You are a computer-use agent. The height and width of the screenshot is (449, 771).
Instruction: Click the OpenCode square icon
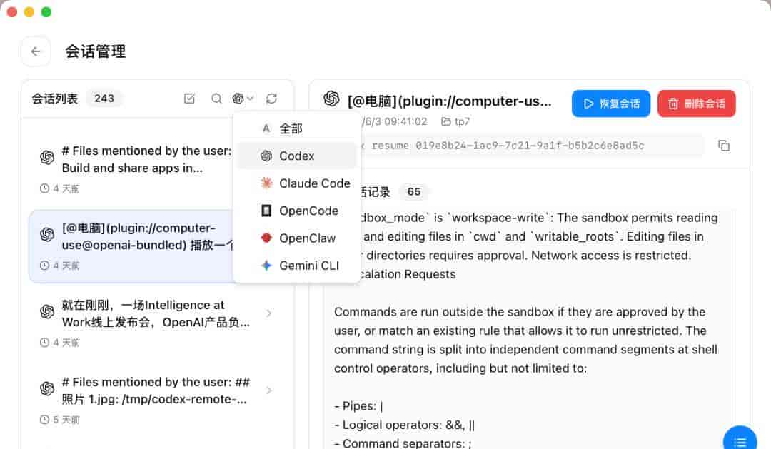point(266,211)
